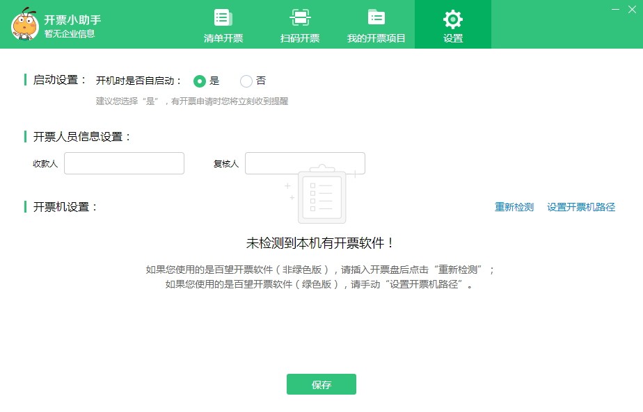Click the 开票小助手 app title

click(x=72, y=19)
